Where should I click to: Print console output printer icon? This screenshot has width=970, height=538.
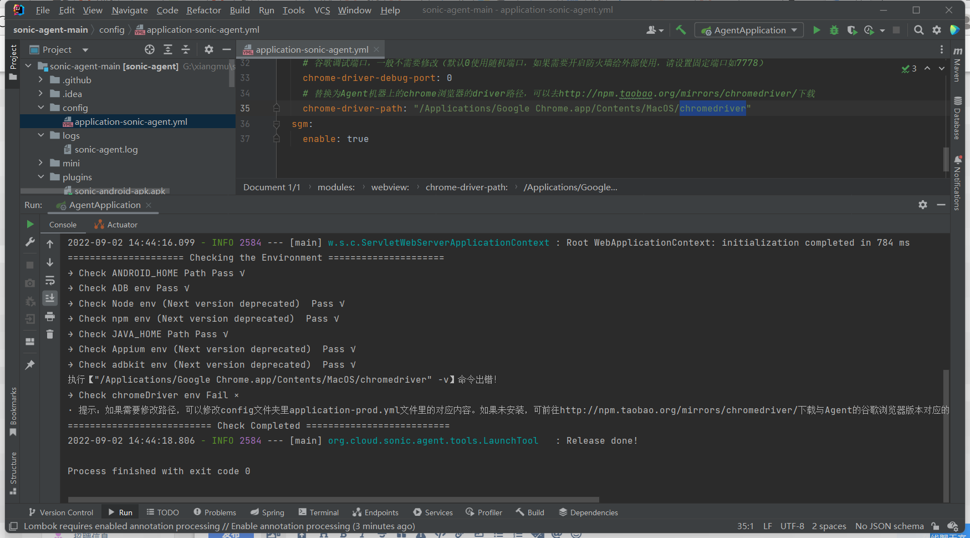pos(50,316)
